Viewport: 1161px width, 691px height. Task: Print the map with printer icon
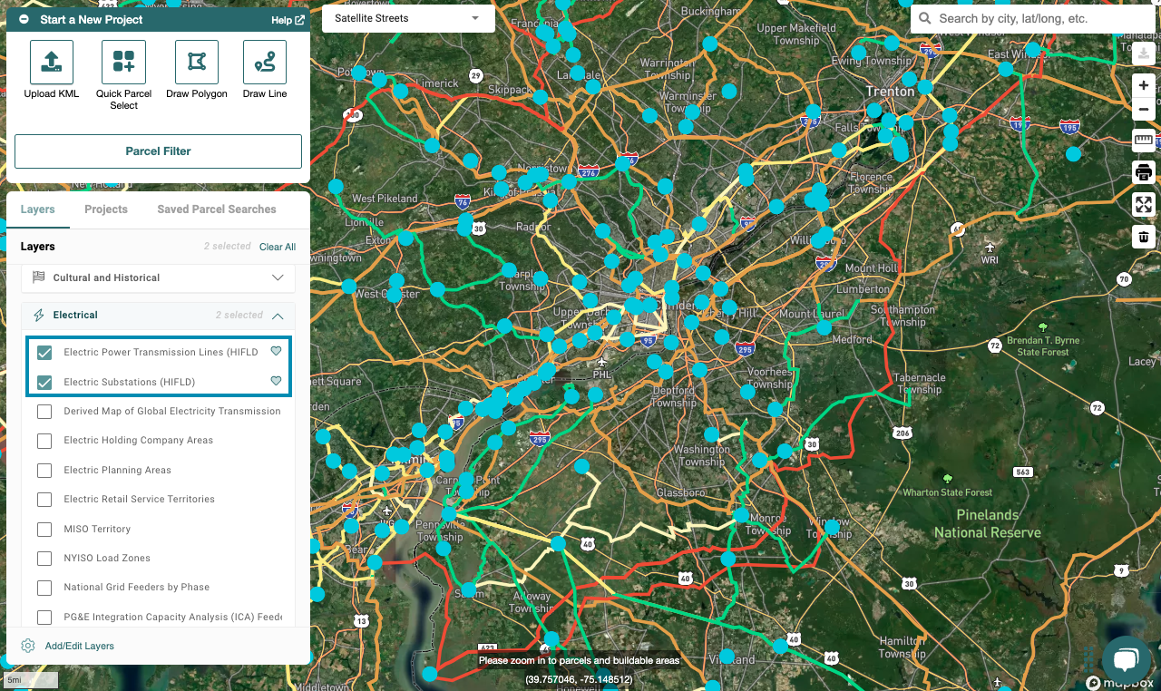[1143, 172]
